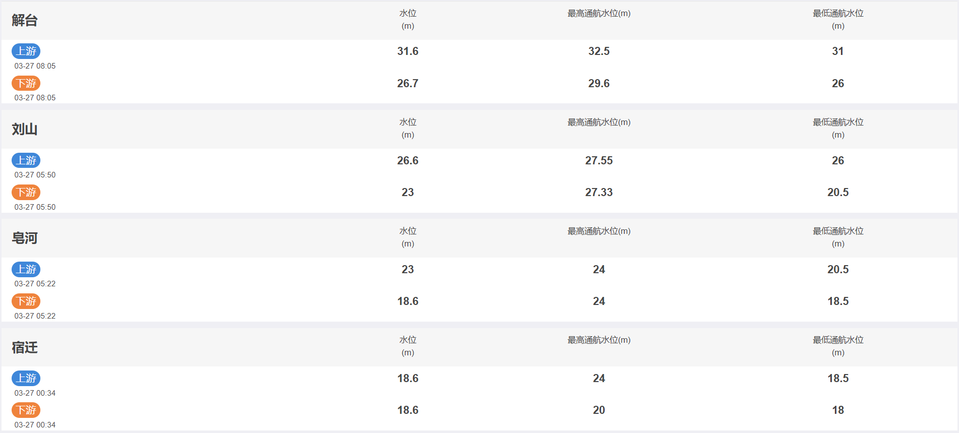Screen dimensions: 959x433
Task: Click 最低通航水位 column header in 宿迁 section
Action: [838, 346]
